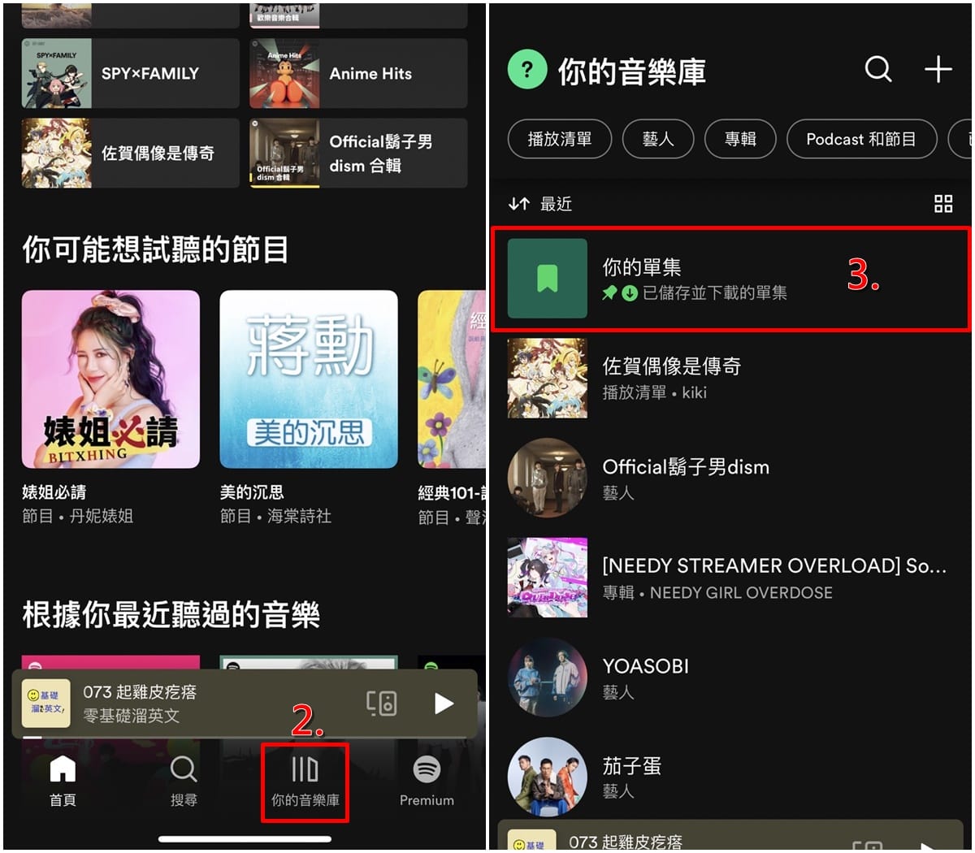Filter library by 藝人 chip
Screen dimensions: 975x853
pos(658,139)
